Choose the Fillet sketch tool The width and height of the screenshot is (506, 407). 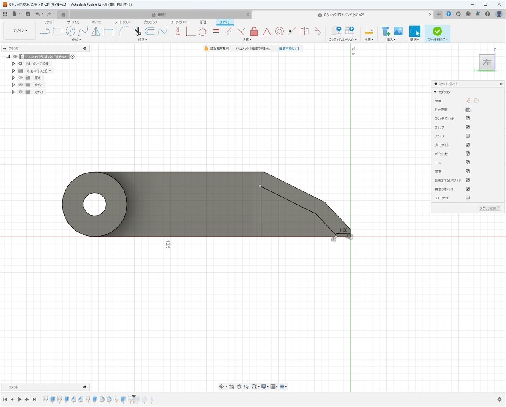click(124, 31)
